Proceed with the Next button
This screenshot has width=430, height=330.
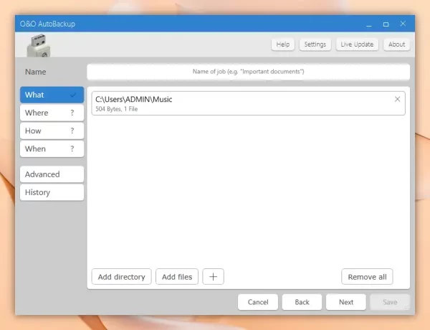346,302
